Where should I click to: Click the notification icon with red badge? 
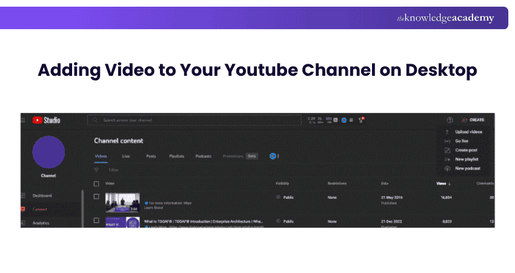point(361,120)
